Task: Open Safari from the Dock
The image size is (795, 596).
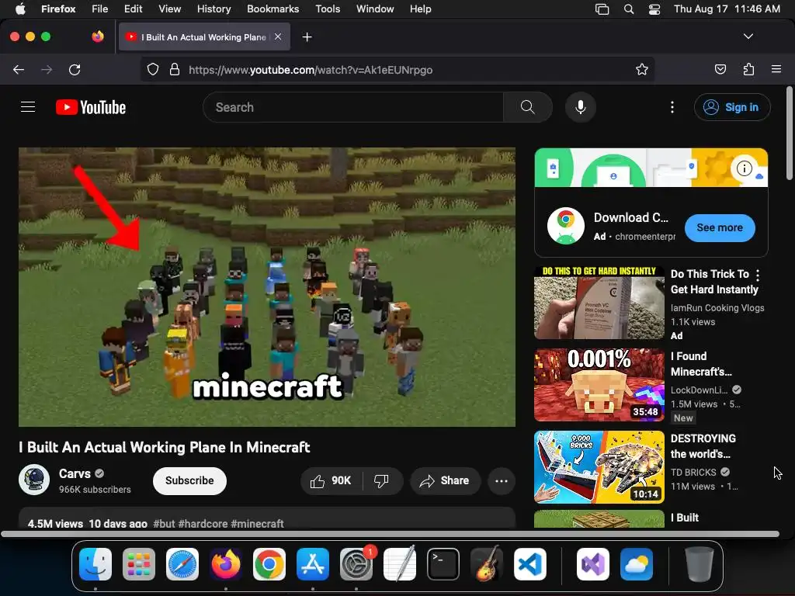Action: pos(182,564)
